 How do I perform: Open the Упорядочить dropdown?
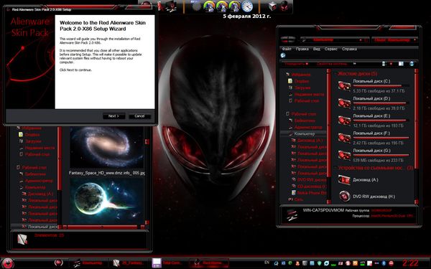pyautogui.click(x=296, y=64)
